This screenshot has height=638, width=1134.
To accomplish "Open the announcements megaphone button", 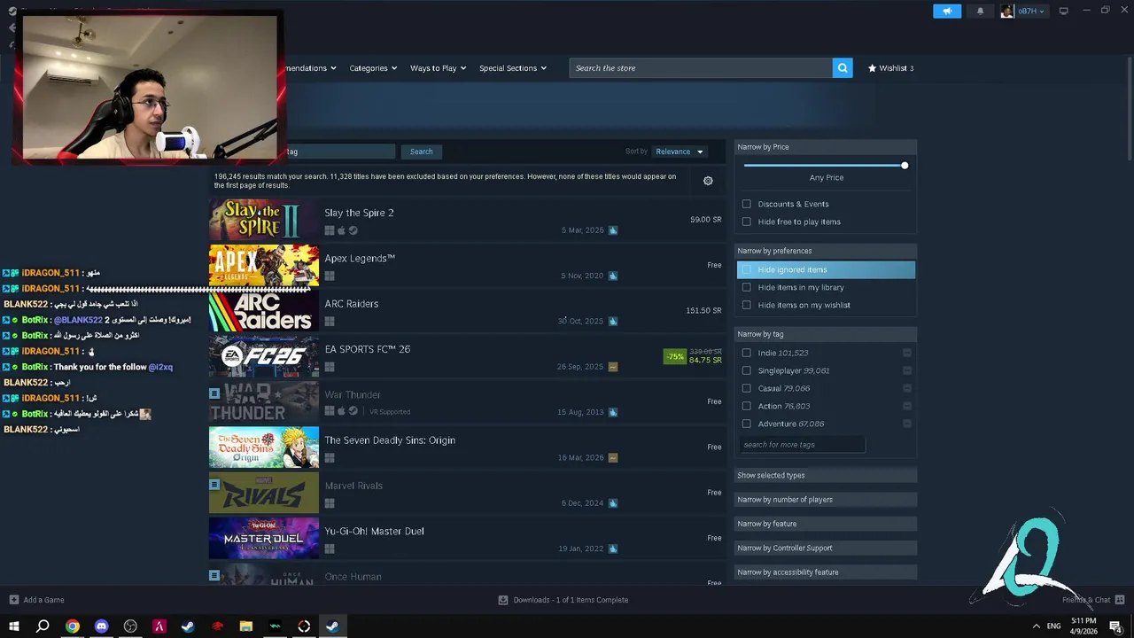I will (x=947, y=11).
